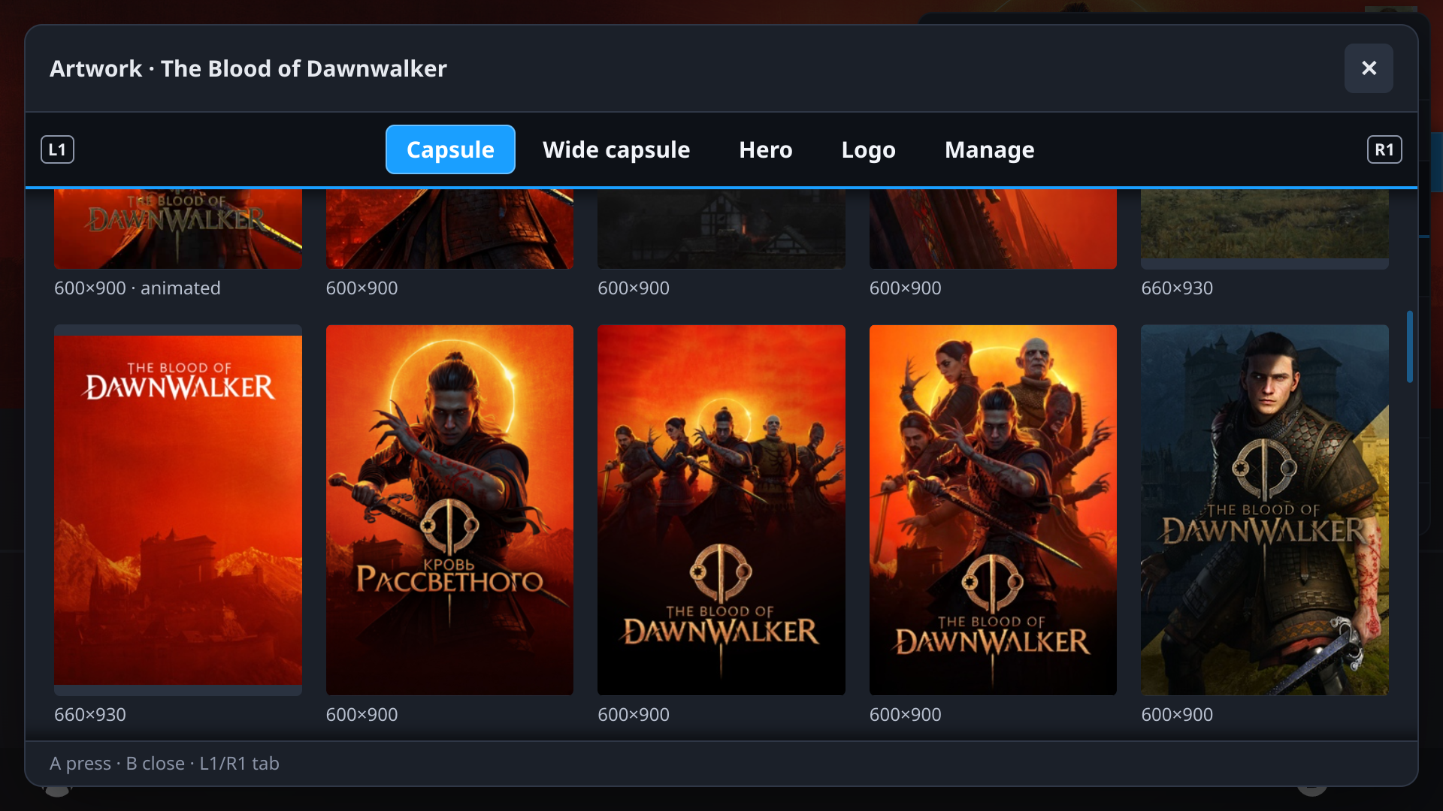Select the capsule showing small group of five characters
1443x811 pixels.
[721, 510]
